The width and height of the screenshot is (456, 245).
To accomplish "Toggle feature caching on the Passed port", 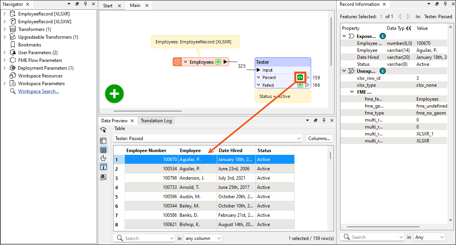I will (300, 77).
